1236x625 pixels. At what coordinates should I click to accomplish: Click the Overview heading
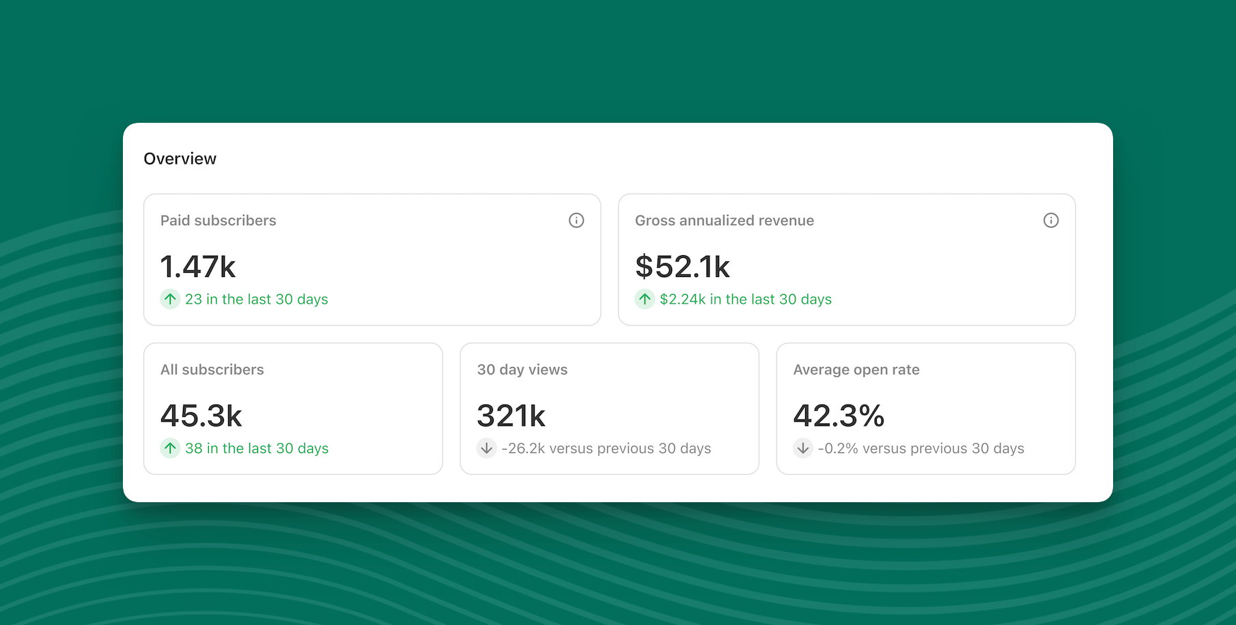click(x=180, y=158)
